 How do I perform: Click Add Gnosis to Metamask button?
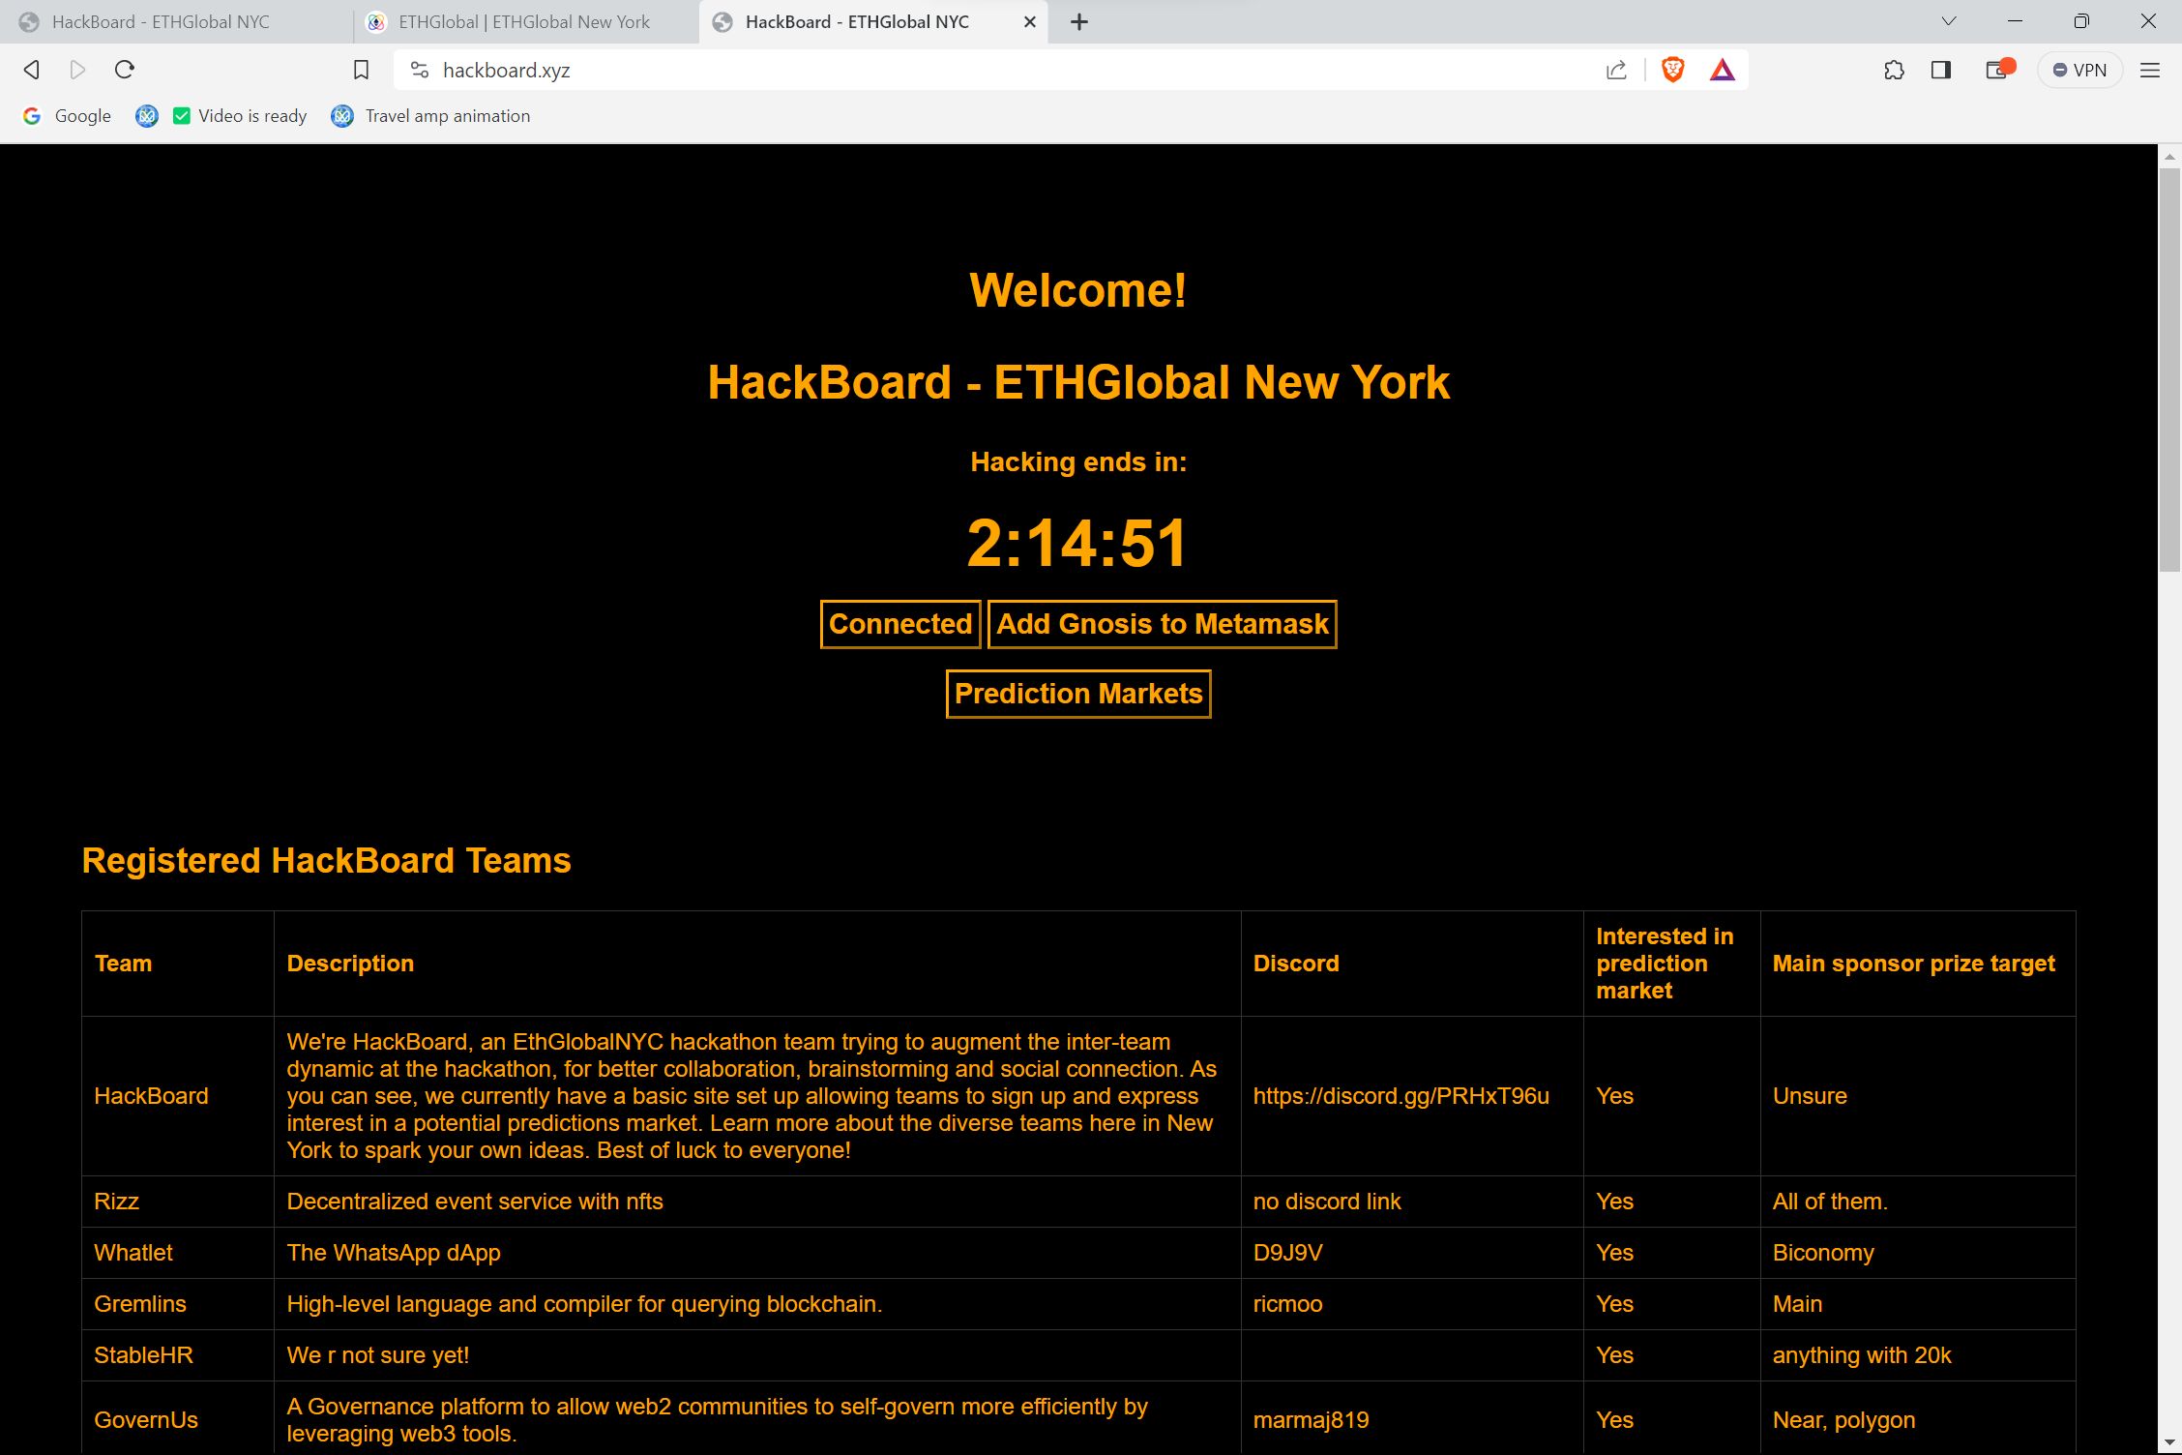(x=1163, y=624)
